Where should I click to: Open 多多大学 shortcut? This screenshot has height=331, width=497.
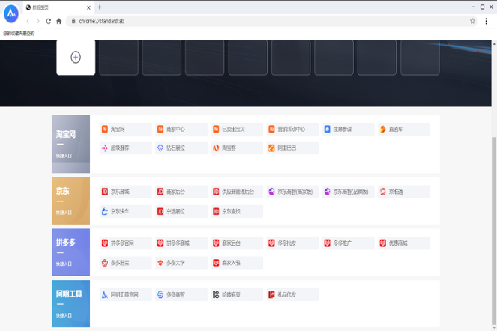coord(181,263)
